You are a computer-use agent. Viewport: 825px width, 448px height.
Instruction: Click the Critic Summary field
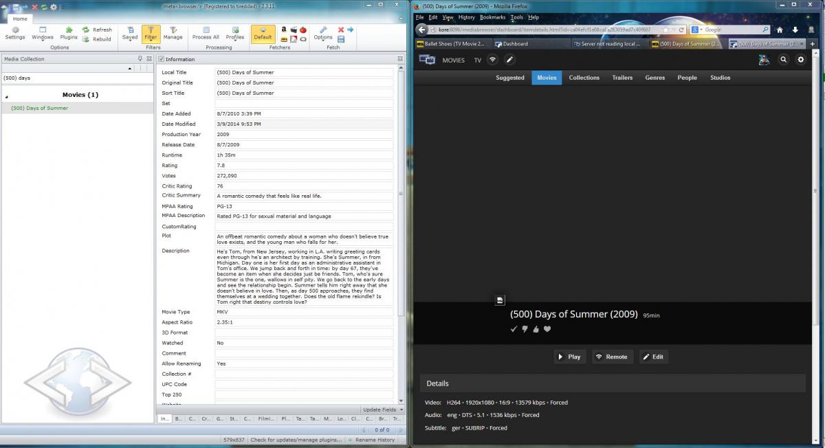(x=305, y=196)
